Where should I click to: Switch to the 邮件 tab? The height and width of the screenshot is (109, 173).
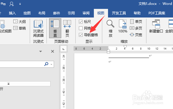[x=57, y=13]
